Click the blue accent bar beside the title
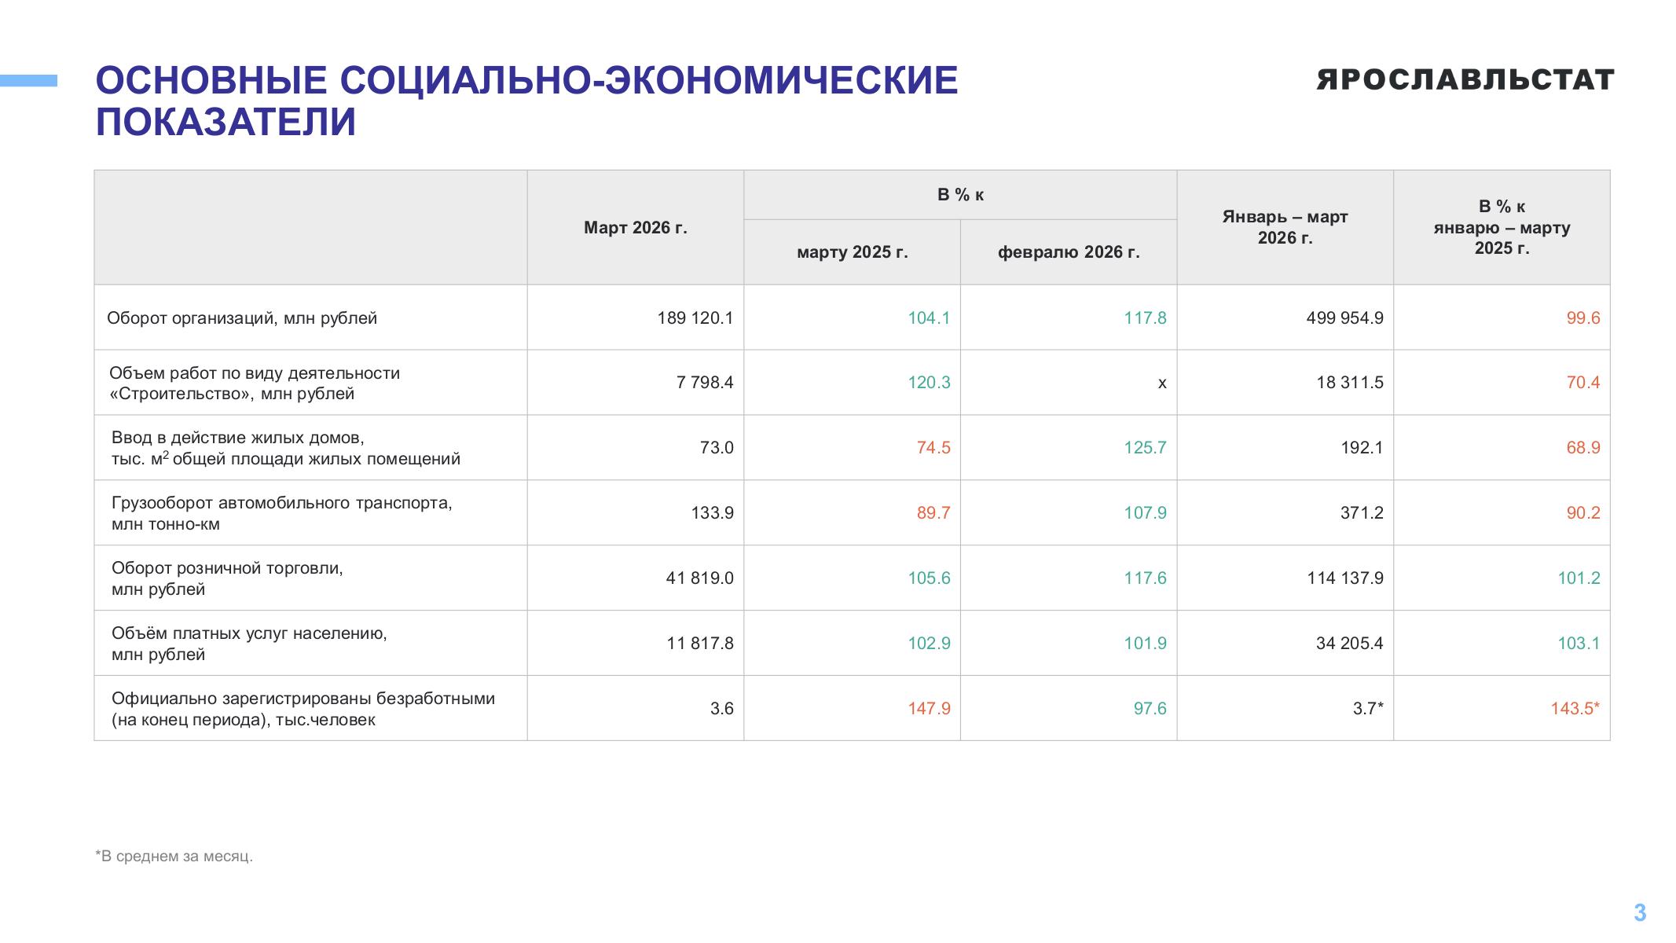This screenshot has width=1676, height=943. pyautogui.click(x=28, y=80)
